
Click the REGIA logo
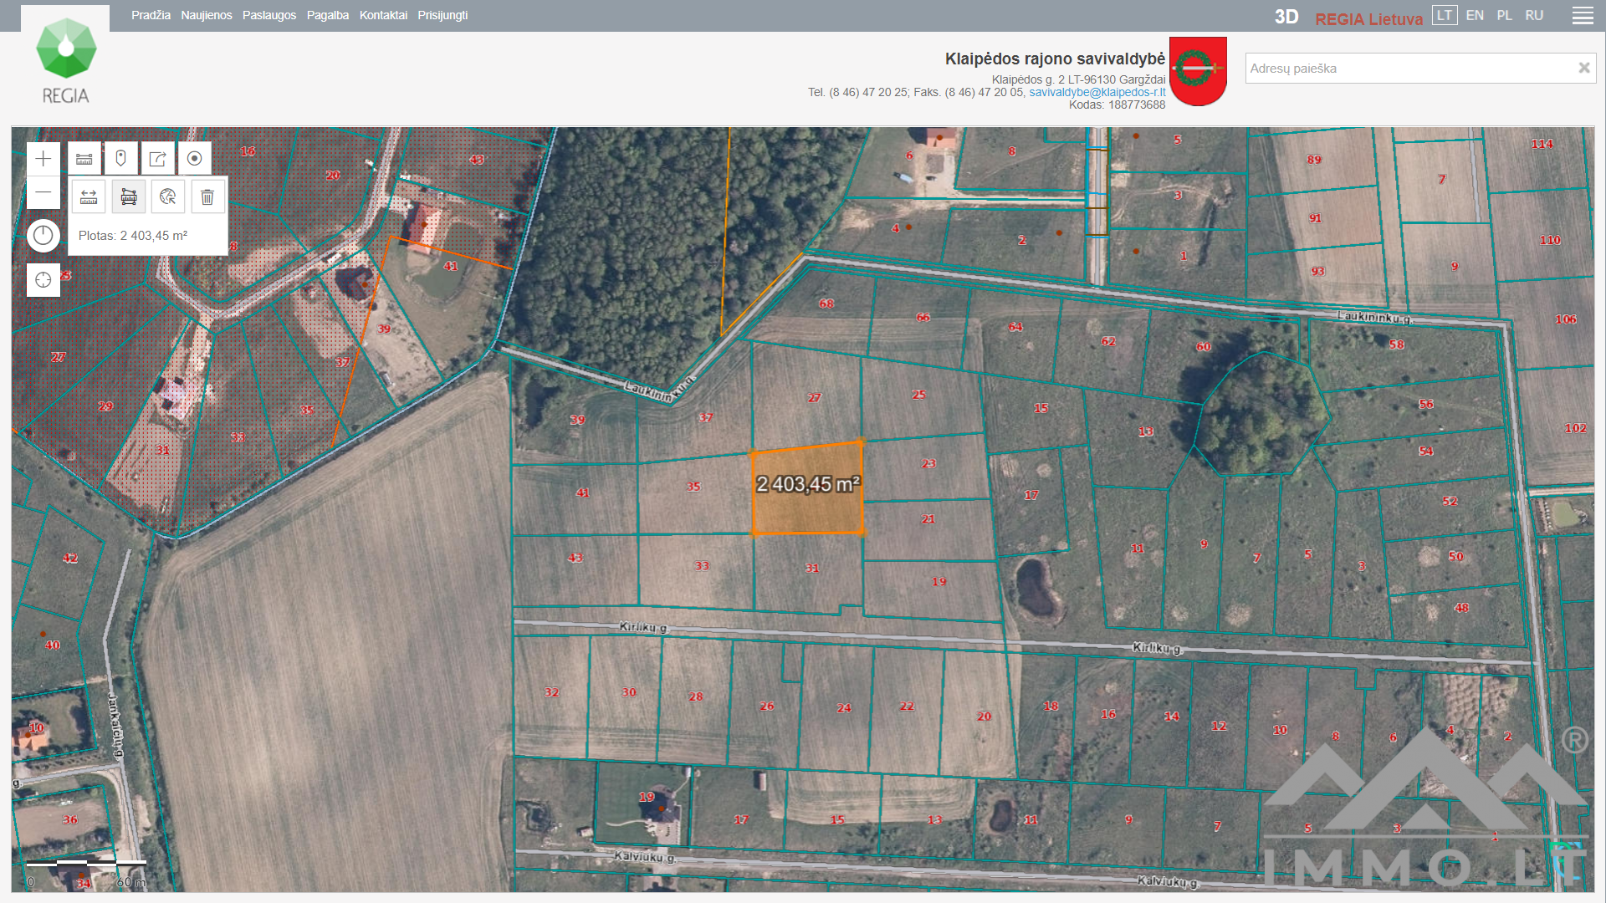click(66, 60)
